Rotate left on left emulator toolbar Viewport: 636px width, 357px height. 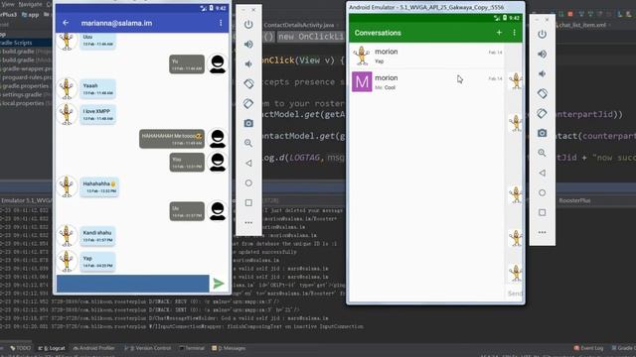248,83
